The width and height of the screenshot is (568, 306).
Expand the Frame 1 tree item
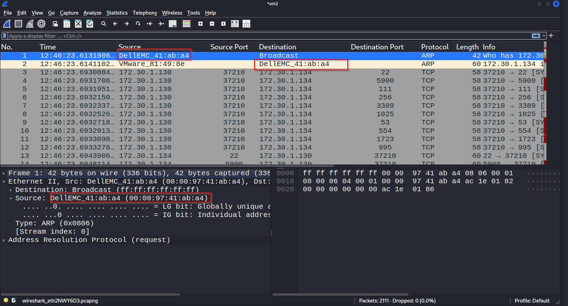tap(4, 173)
